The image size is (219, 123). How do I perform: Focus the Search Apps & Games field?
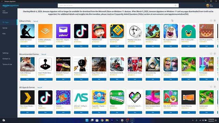point(118,5)
